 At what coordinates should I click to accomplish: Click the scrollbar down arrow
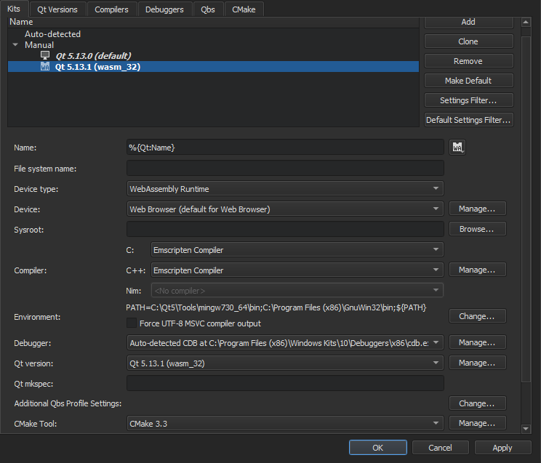coord(526,429)
